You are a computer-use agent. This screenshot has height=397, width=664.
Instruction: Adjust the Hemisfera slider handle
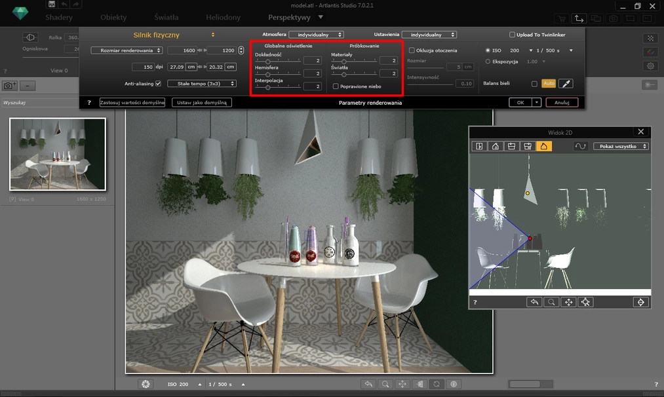[x=267, y=75]
